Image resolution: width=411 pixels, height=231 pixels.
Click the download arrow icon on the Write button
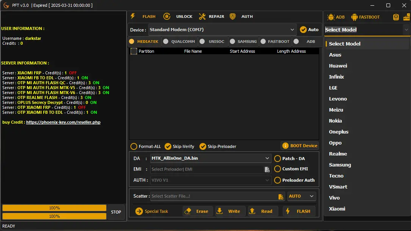tap(220, 211)
